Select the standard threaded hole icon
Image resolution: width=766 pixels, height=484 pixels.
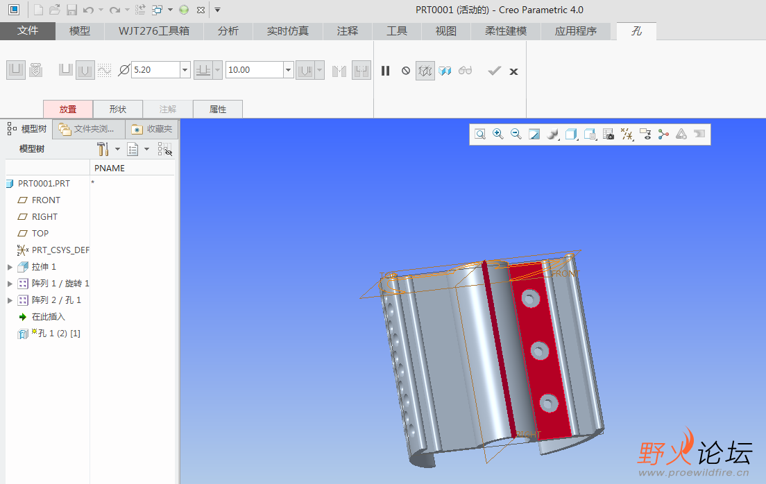click(35, 70)
